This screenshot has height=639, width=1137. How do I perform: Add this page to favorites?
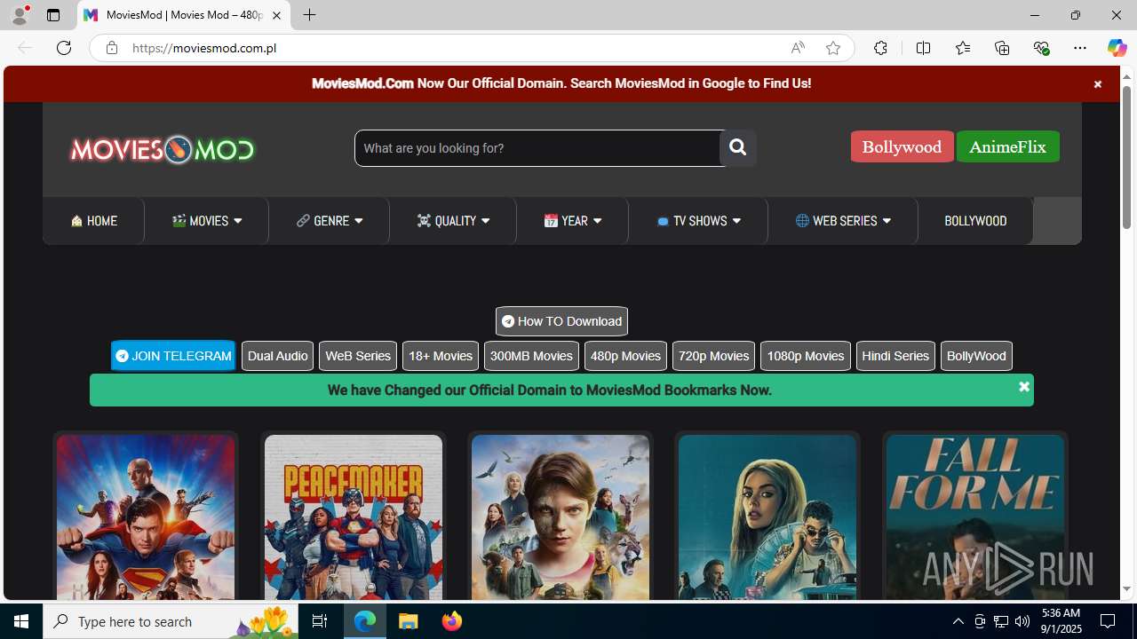[832, 48]
